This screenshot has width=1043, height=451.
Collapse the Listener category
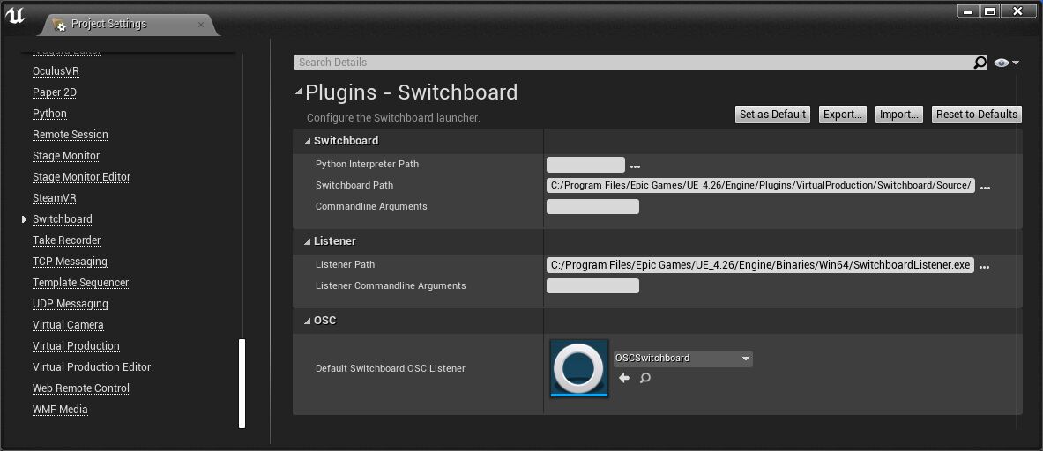[x=308, y=241]
